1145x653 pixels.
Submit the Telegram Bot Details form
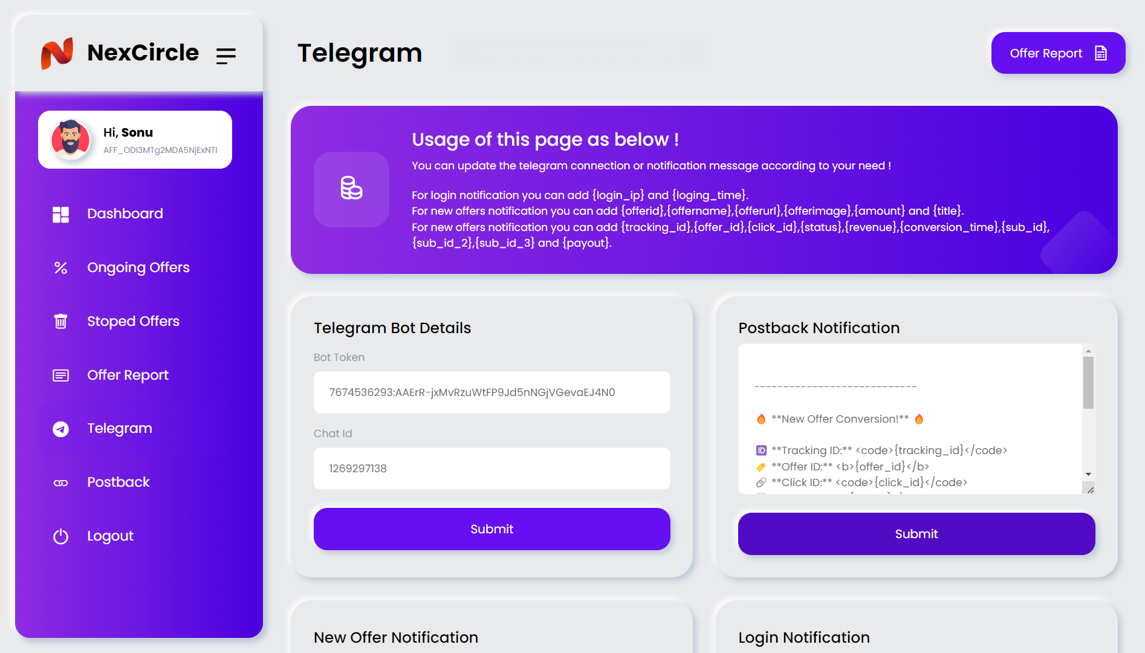[x=491, y=529]
